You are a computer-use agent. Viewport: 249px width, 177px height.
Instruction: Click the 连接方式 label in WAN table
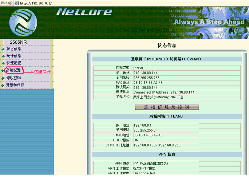(124, 68)
